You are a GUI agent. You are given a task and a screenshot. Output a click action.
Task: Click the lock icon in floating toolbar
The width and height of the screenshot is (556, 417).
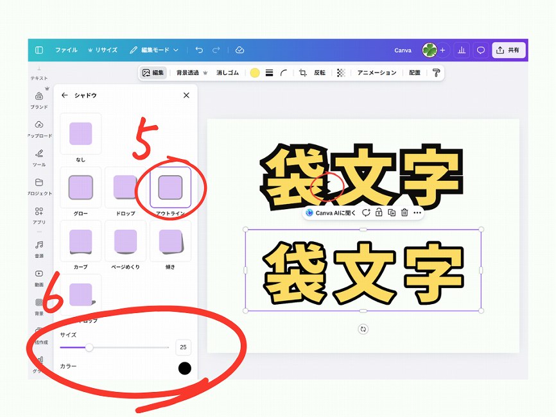(379, 212)
